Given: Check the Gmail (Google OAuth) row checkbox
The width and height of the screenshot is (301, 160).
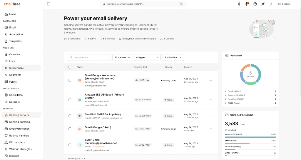Looking at the screenshot, I should tap(70, 129).
